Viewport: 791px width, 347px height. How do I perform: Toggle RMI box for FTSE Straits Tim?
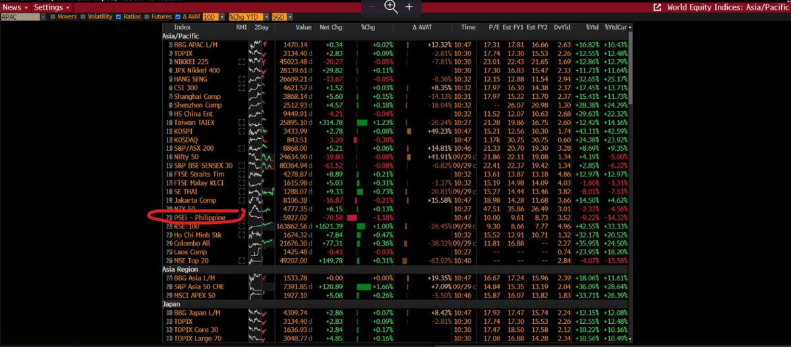(242, 174)
